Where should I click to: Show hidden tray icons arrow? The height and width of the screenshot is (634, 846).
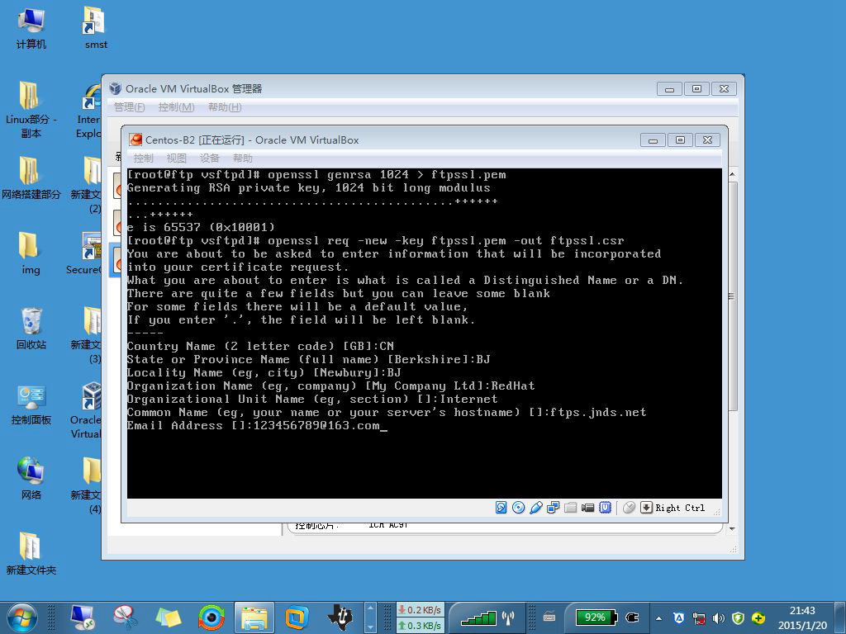click(658, 618)
